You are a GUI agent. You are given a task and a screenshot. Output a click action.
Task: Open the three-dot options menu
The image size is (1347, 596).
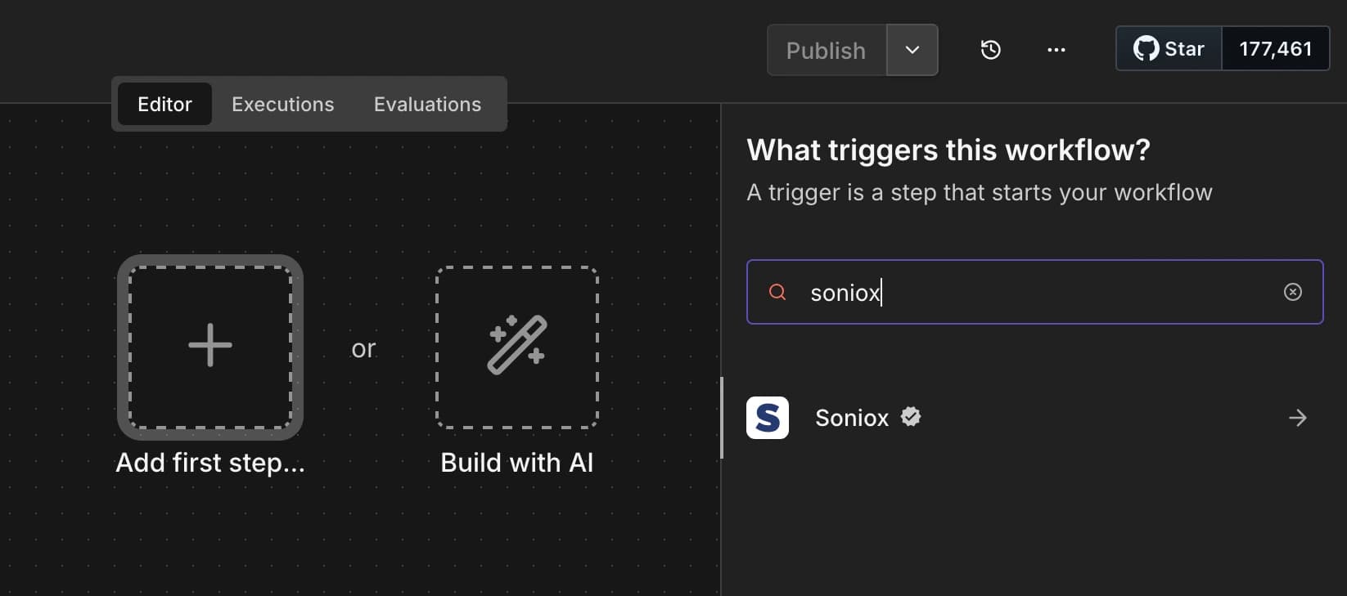pyautogui.click(x=1056, y=50)
